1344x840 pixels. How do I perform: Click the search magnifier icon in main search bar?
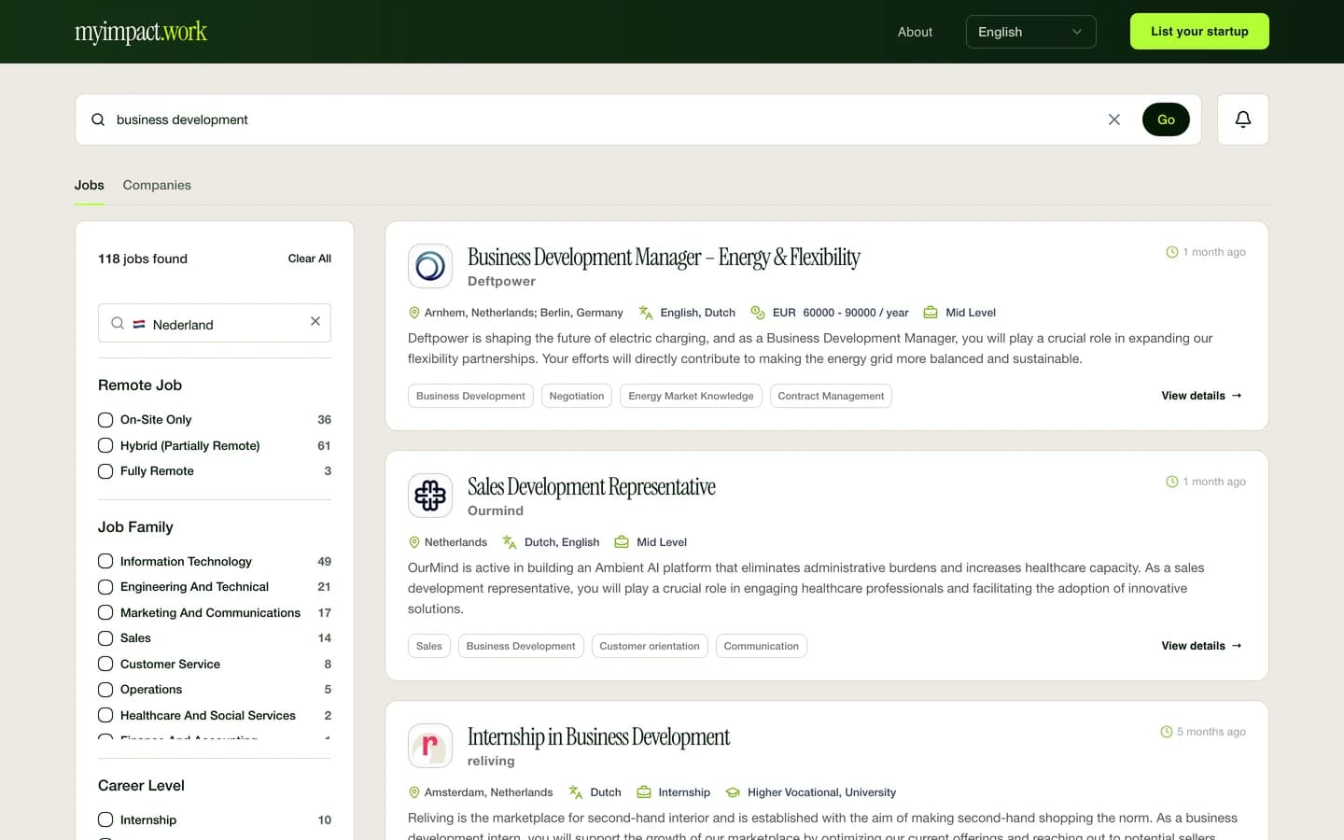tap(98, 119)
